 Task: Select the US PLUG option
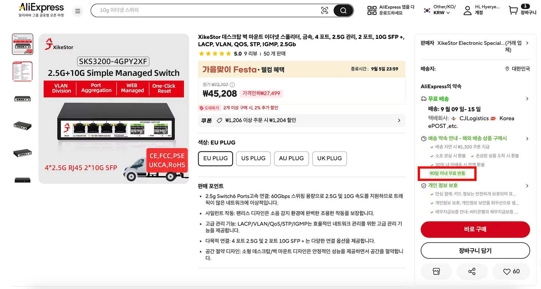(253, 158)
